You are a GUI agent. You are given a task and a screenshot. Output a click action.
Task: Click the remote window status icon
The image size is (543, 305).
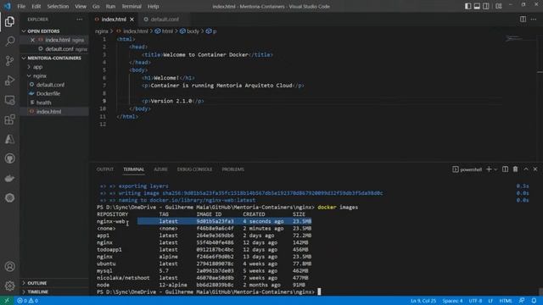point(7,301)
